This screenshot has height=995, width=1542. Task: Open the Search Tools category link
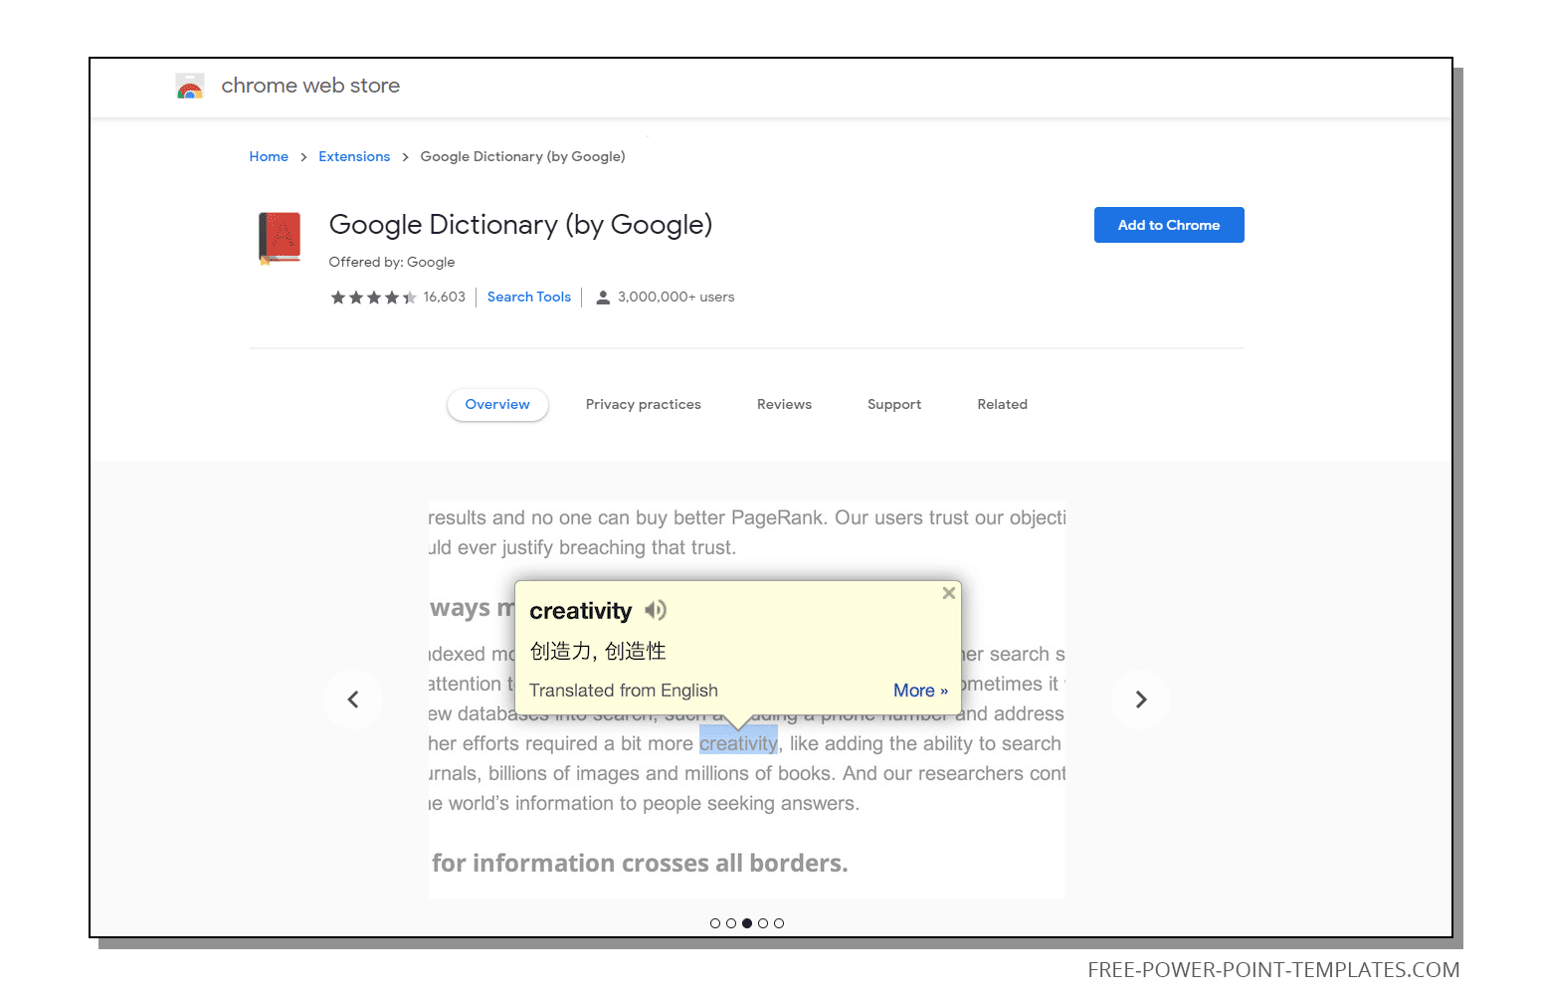[x=529, y=298]
